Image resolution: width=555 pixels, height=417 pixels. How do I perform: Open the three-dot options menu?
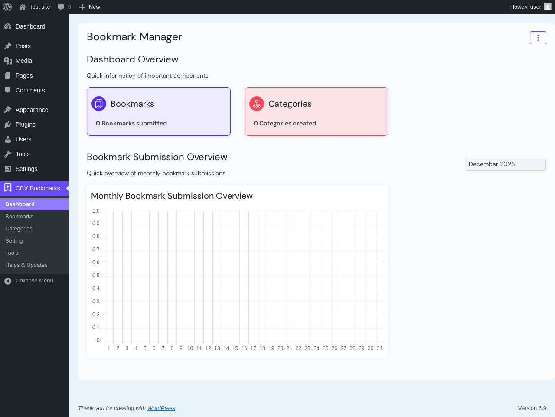538,38
